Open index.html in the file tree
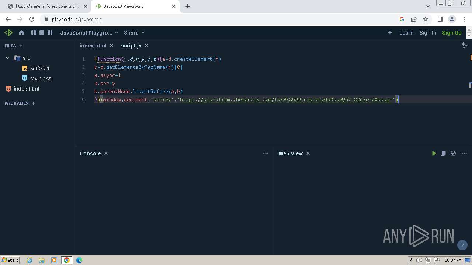Screen dimensions: 472x265 click(26, 89)
